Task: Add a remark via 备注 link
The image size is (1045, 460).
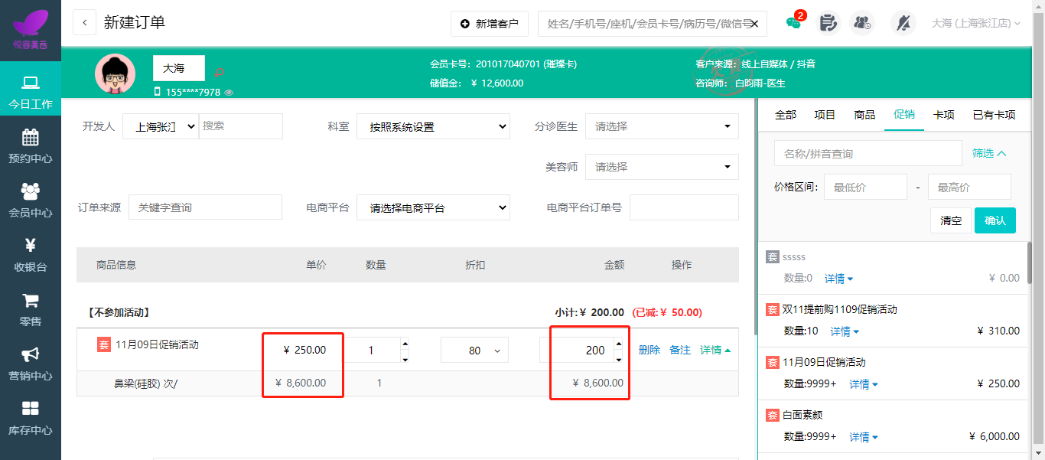Action: [680, 350]
